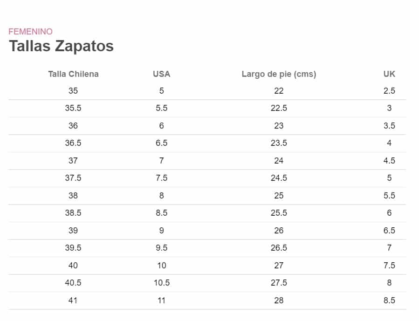Select the USA column header
419x321 pixels.
161,74
